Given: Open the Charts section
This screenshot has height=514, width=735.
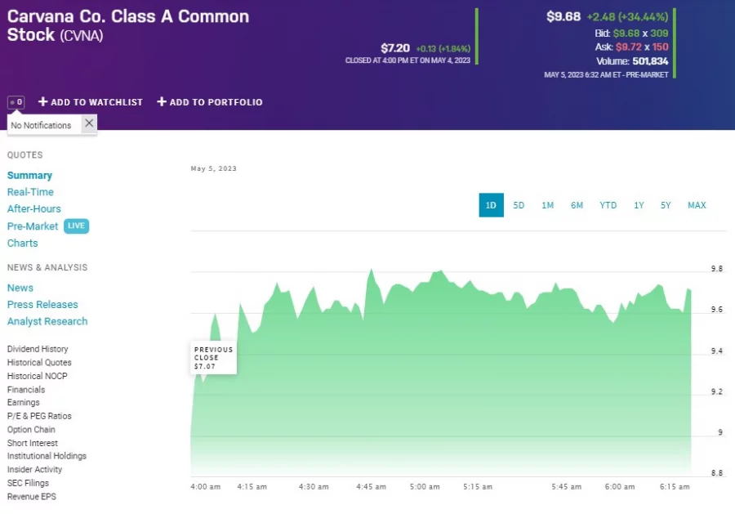Looking at the screenshot, I should click(x=22, y=243).
